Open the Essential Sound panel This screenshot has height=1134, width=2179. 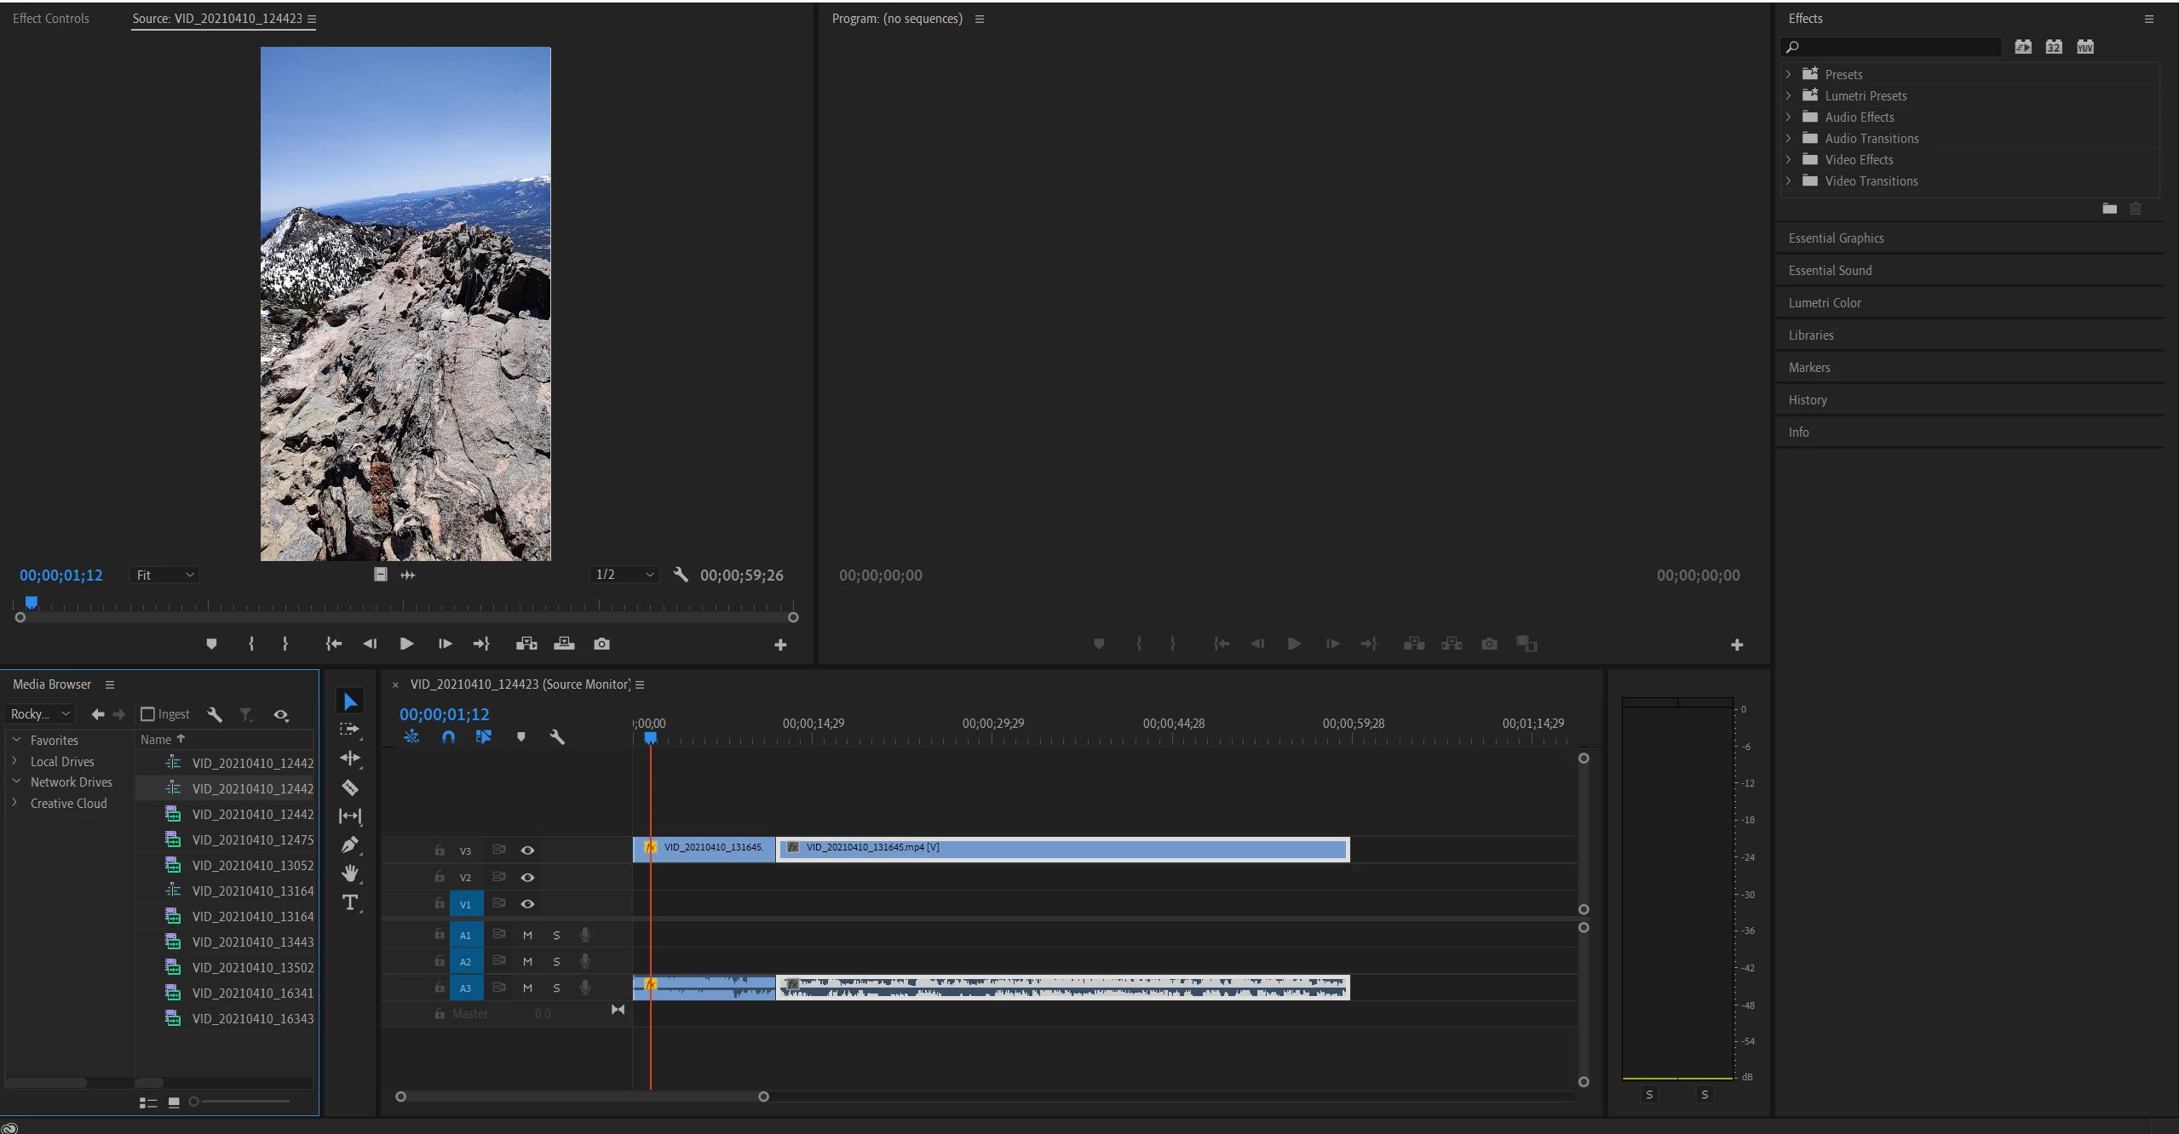[x=1830, y=271]
